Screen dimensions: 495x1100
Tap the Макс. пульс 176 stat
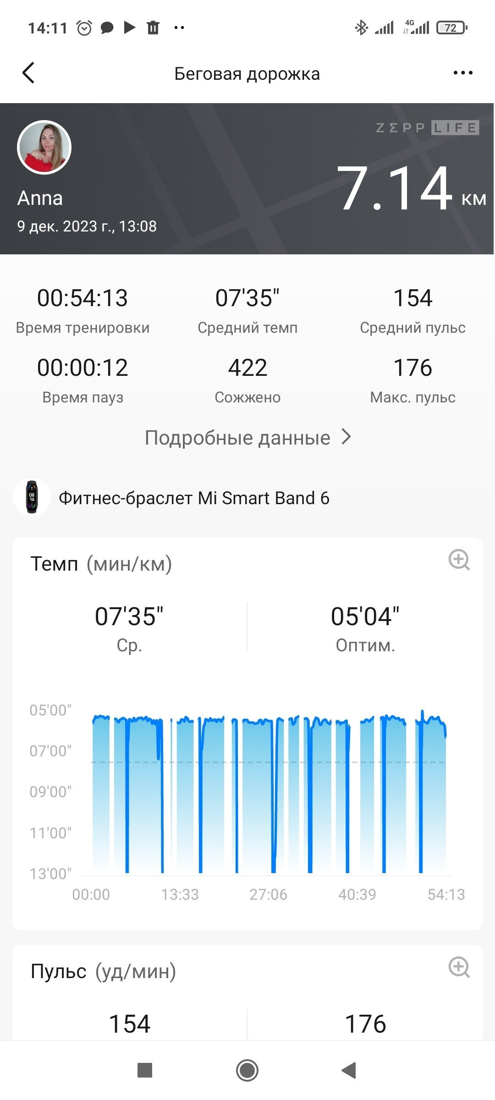point(412,380)
